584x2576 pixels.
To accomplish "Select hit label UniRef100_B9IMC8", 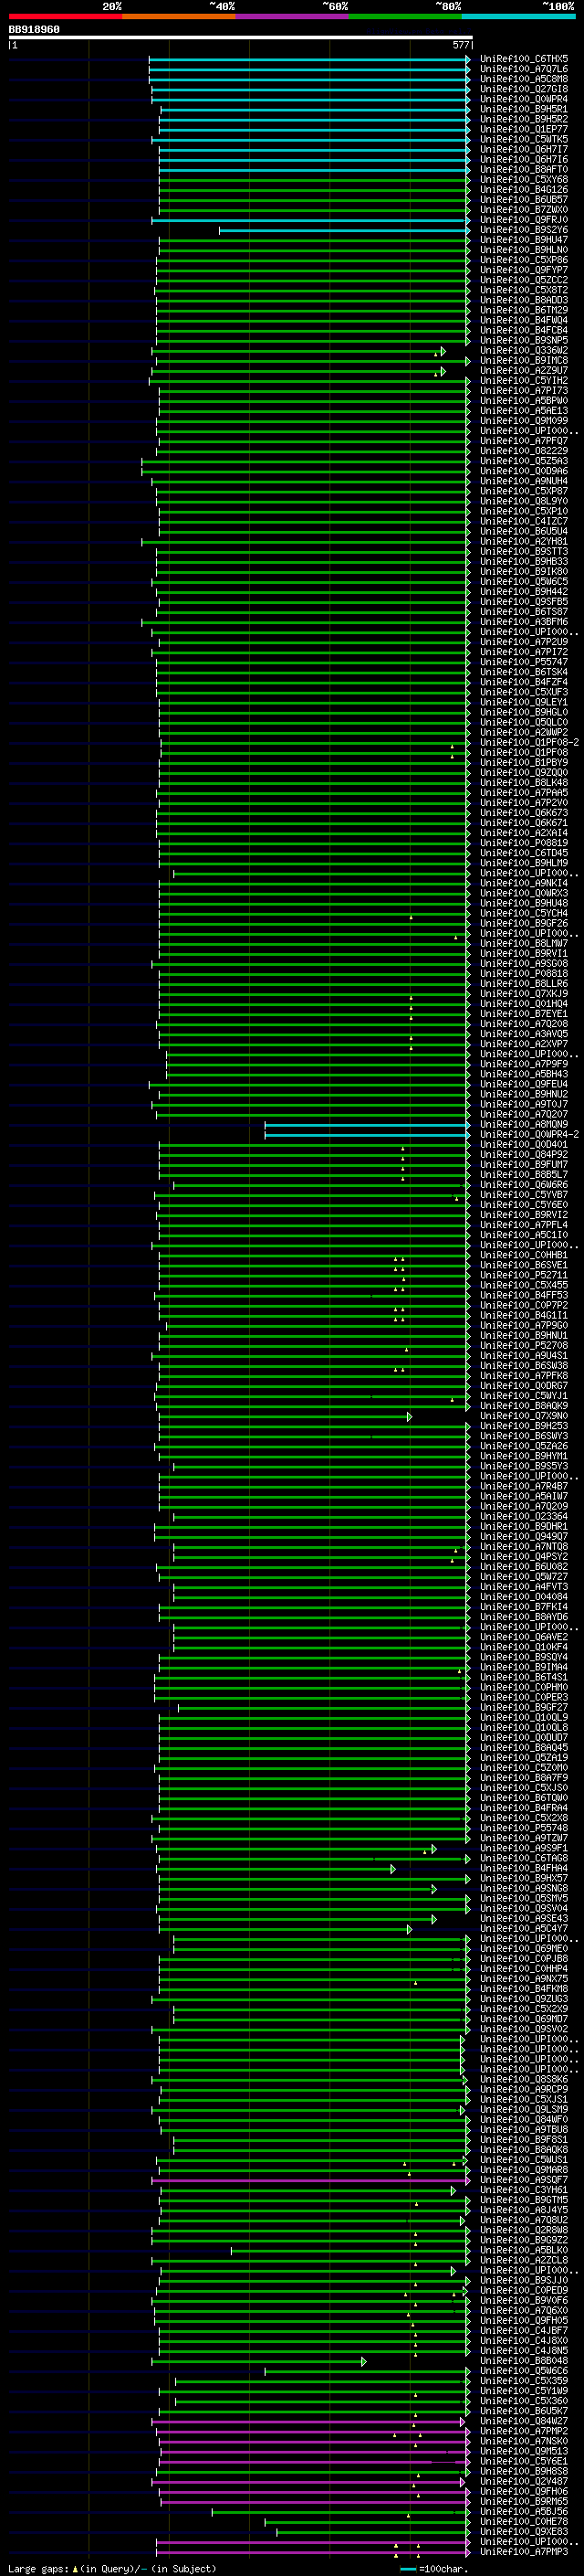I will (524, 361).
